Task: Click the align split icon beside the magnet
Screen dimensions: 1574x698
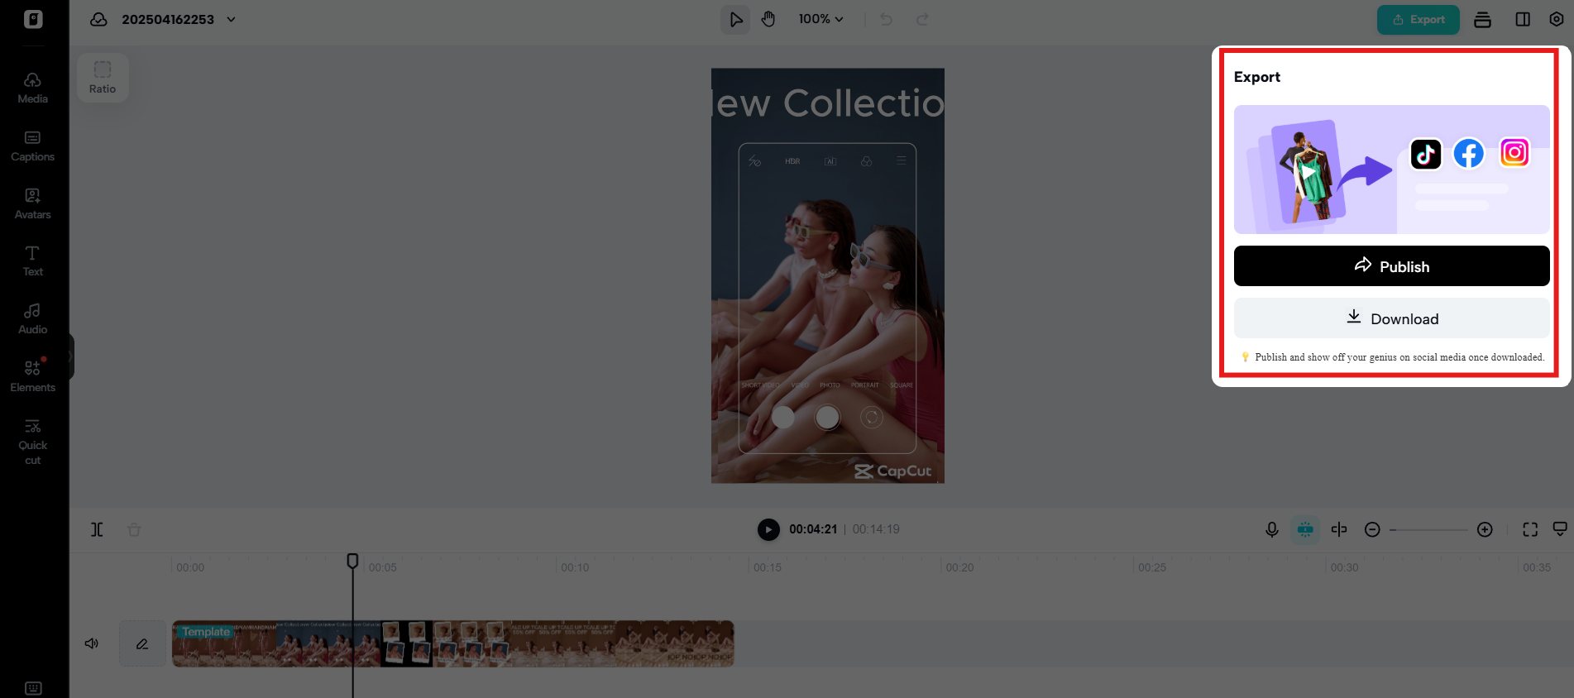Action: pos(1339,529)
